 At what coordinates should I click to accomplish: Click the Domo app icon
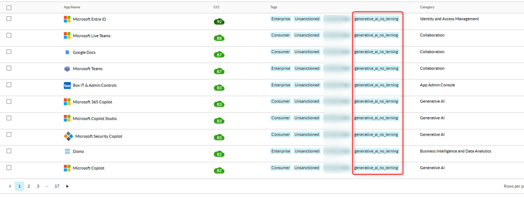click(x=67, y=151)
